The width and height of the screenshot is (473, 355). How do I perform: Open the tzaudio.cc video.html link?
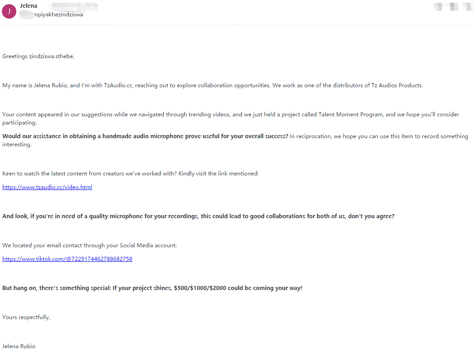(x=47, y=187)
